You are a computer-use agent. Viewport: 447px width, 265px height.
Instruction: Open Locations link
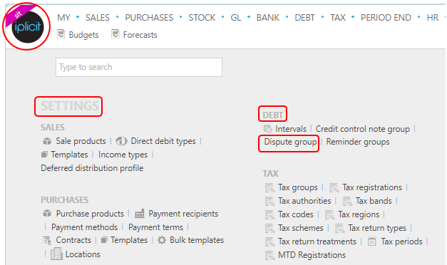click(x=83, y=254)
